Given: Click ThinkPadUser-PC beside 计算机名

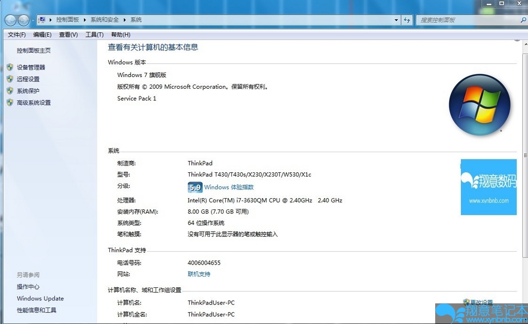Looking at the screenshot, I should 211,303.
